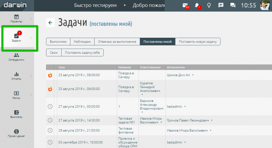This screenshot has width=272, height=148.
Task: Click the user avatar in top bar
Action: click(265, 5)
